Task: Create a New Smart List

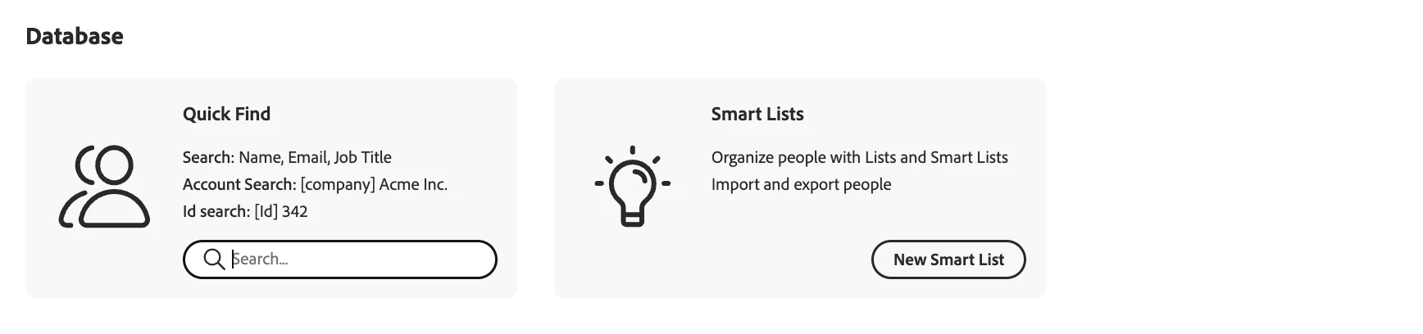Action: point(948,260)
